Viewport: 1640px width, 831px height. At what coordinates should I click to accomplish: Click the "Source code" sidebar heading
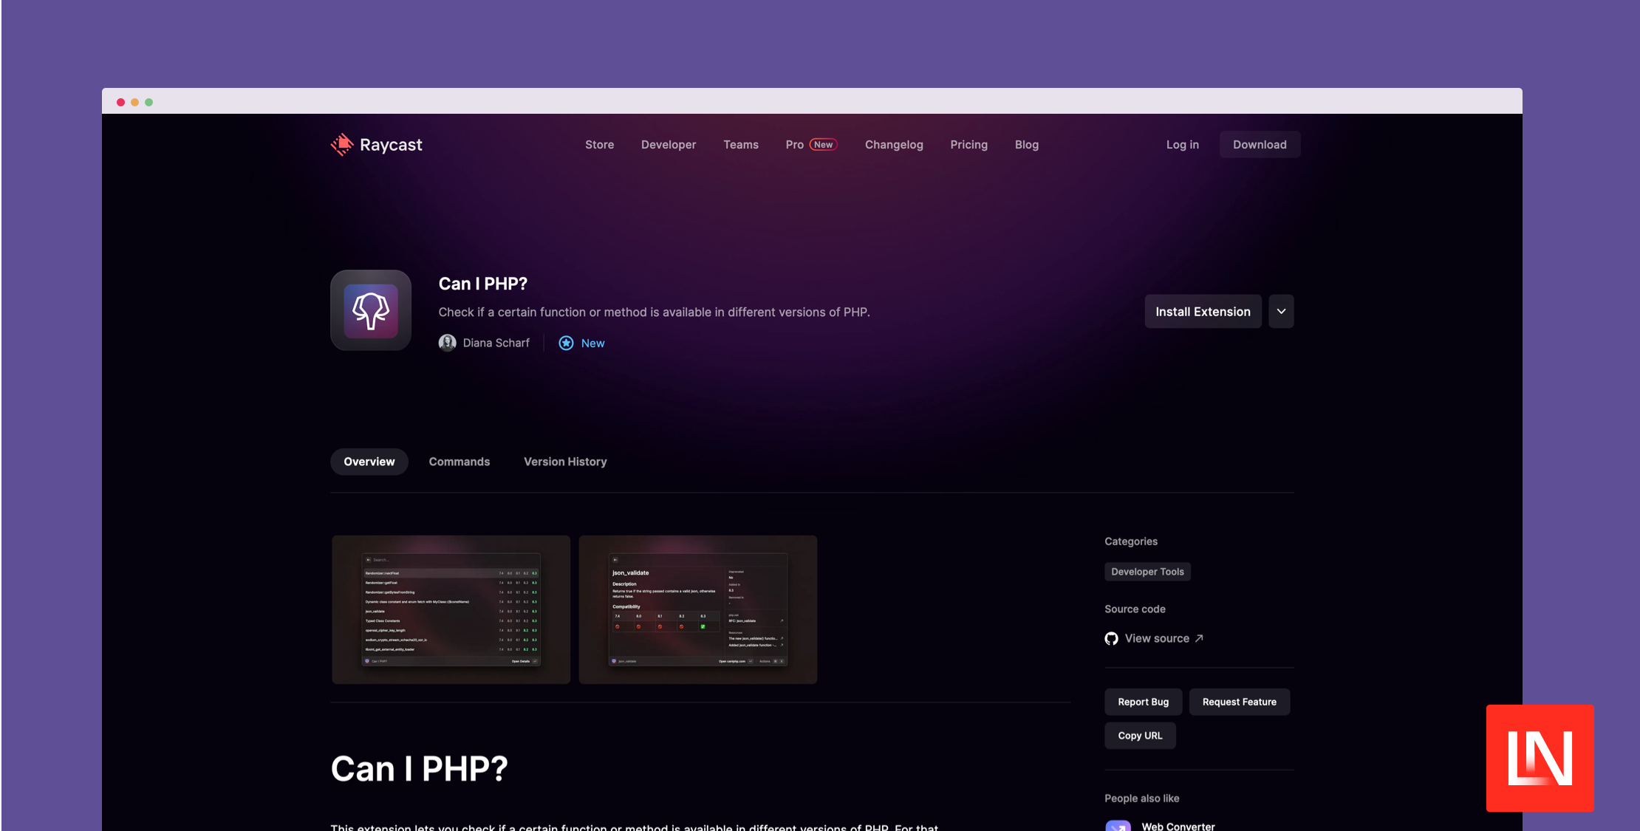click(1135, 609)
